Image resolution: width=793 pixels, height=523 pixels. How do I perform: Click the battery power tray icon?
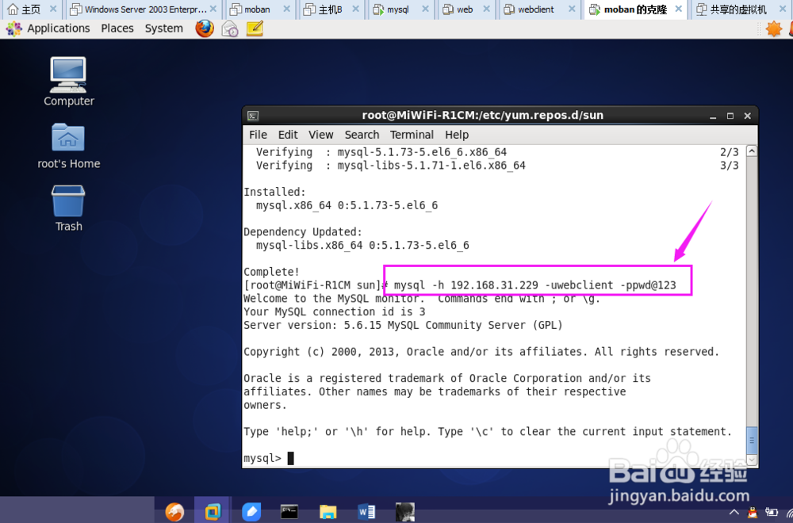click(x=772, y=513)
